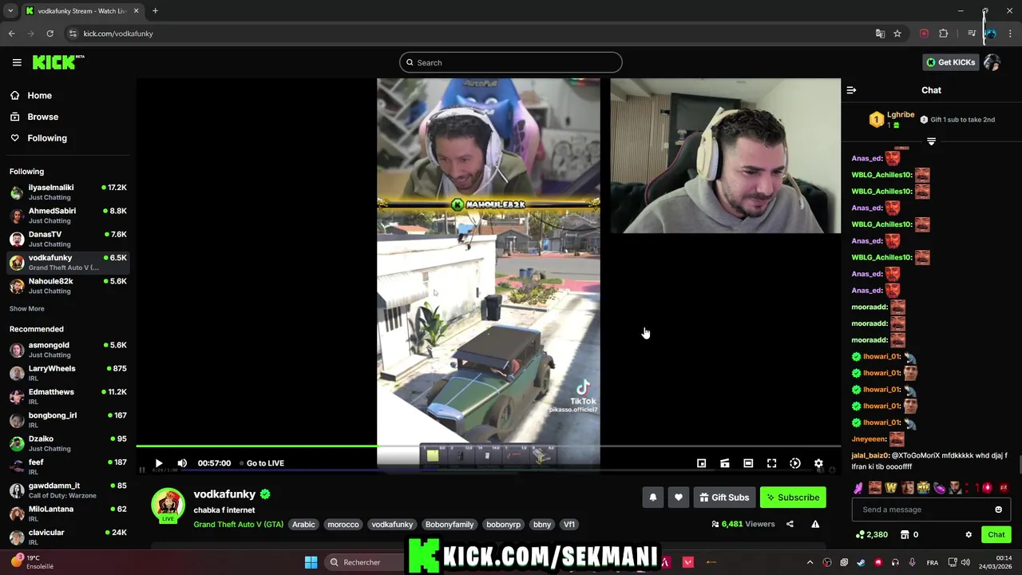This screenshot has width=1022, height=575.
Task: Open ilyaselmaliki channel
Action: click(68, 192)
